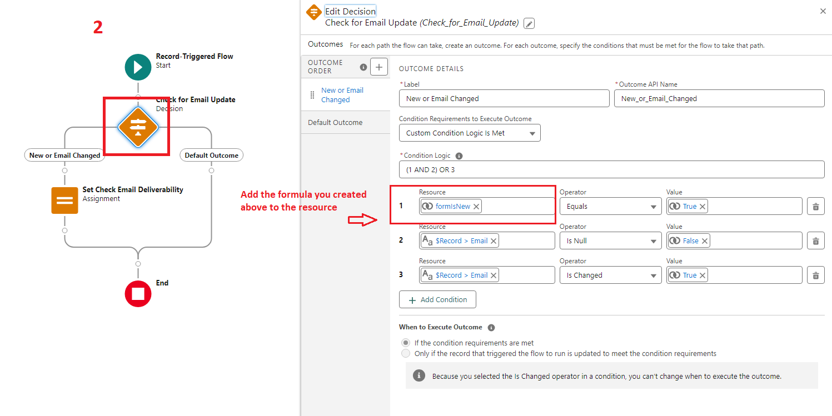The height and width of the screenshot is (416, 832).
Task: Remove formIsNew from the resource field
Action: click(x=476, y=207)
